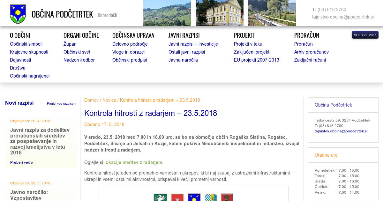The width and height of the screenshot is (383, 201).
Task: Open Občinski simboli menu item
Action: tap(26, 44)
